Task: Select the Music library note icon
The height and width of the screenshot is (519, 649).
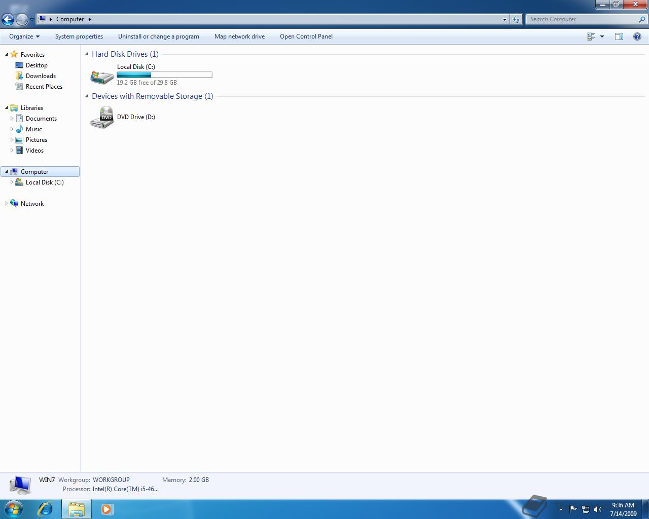Action: [x=19, y=129]
